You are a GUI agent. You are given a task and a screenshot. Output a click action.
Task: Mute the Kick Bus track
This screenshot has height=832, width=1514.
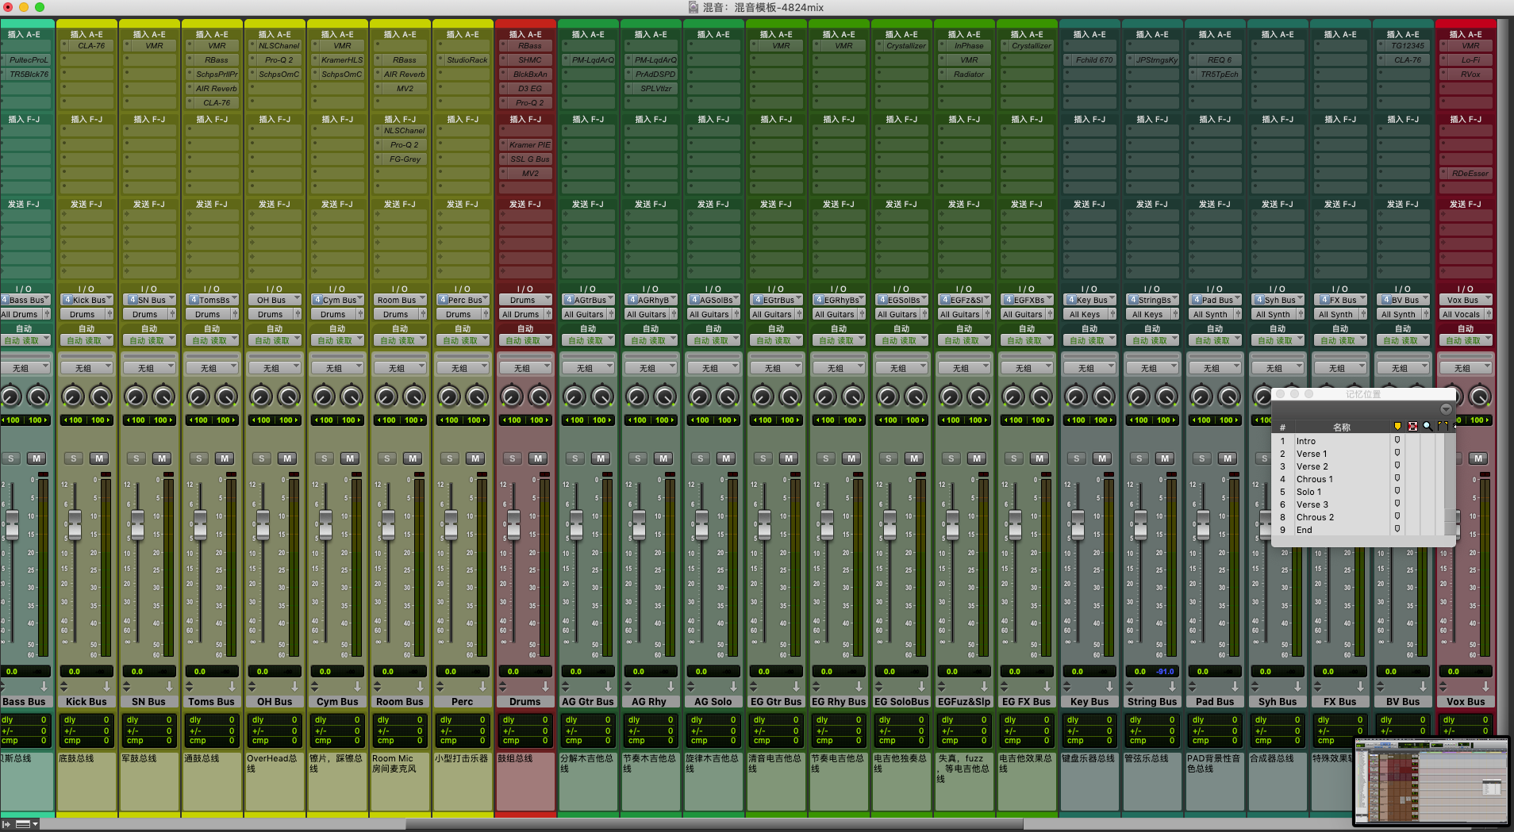point(99,458)
